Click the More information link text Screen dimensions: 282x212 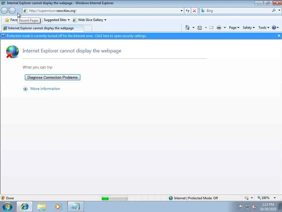tap(45, 89)
